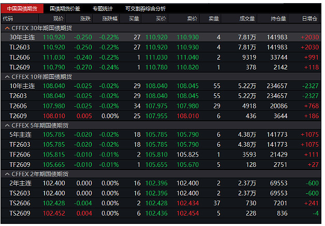Switch to the 中国国债期货 tab
The image size is (325, 226).
22,8
